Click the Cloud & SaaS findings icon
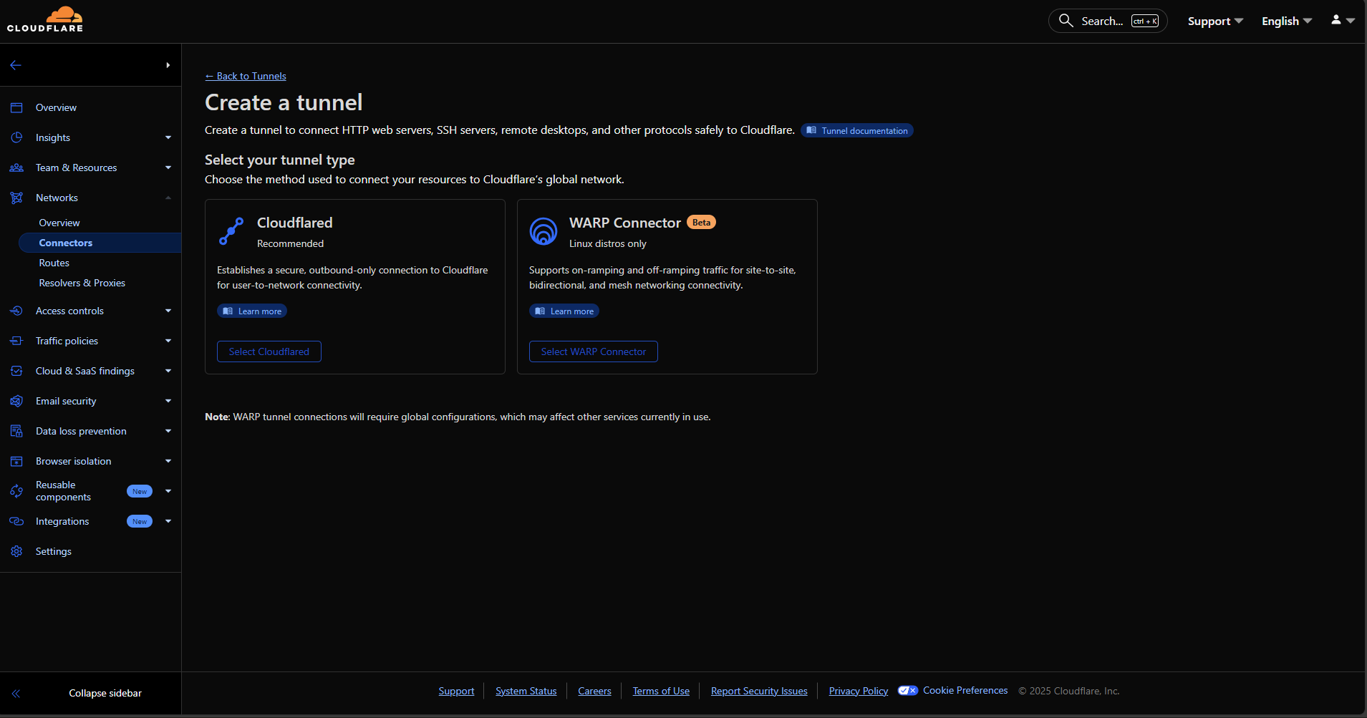The image size is (1367, 718). [16, 371]
